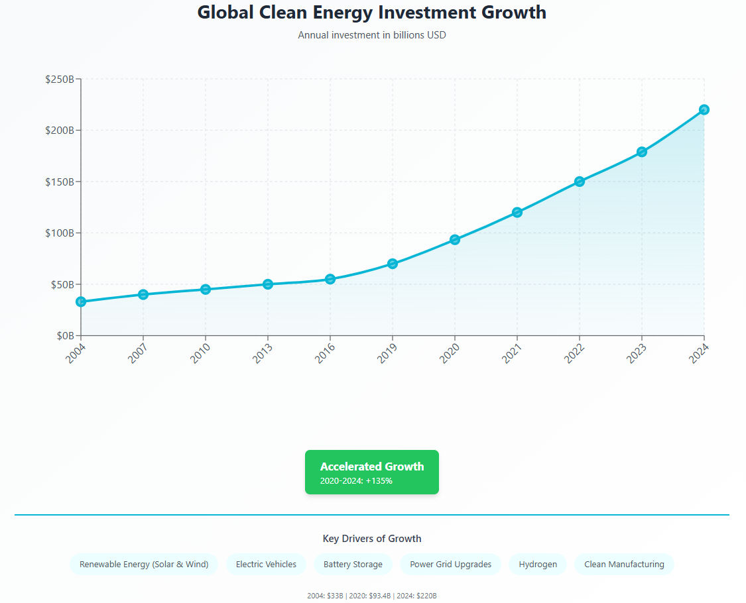This screenshot has width=746, height=603.
Task: Click the Power Grid Upgrades tag
Action: click(450, 565)
